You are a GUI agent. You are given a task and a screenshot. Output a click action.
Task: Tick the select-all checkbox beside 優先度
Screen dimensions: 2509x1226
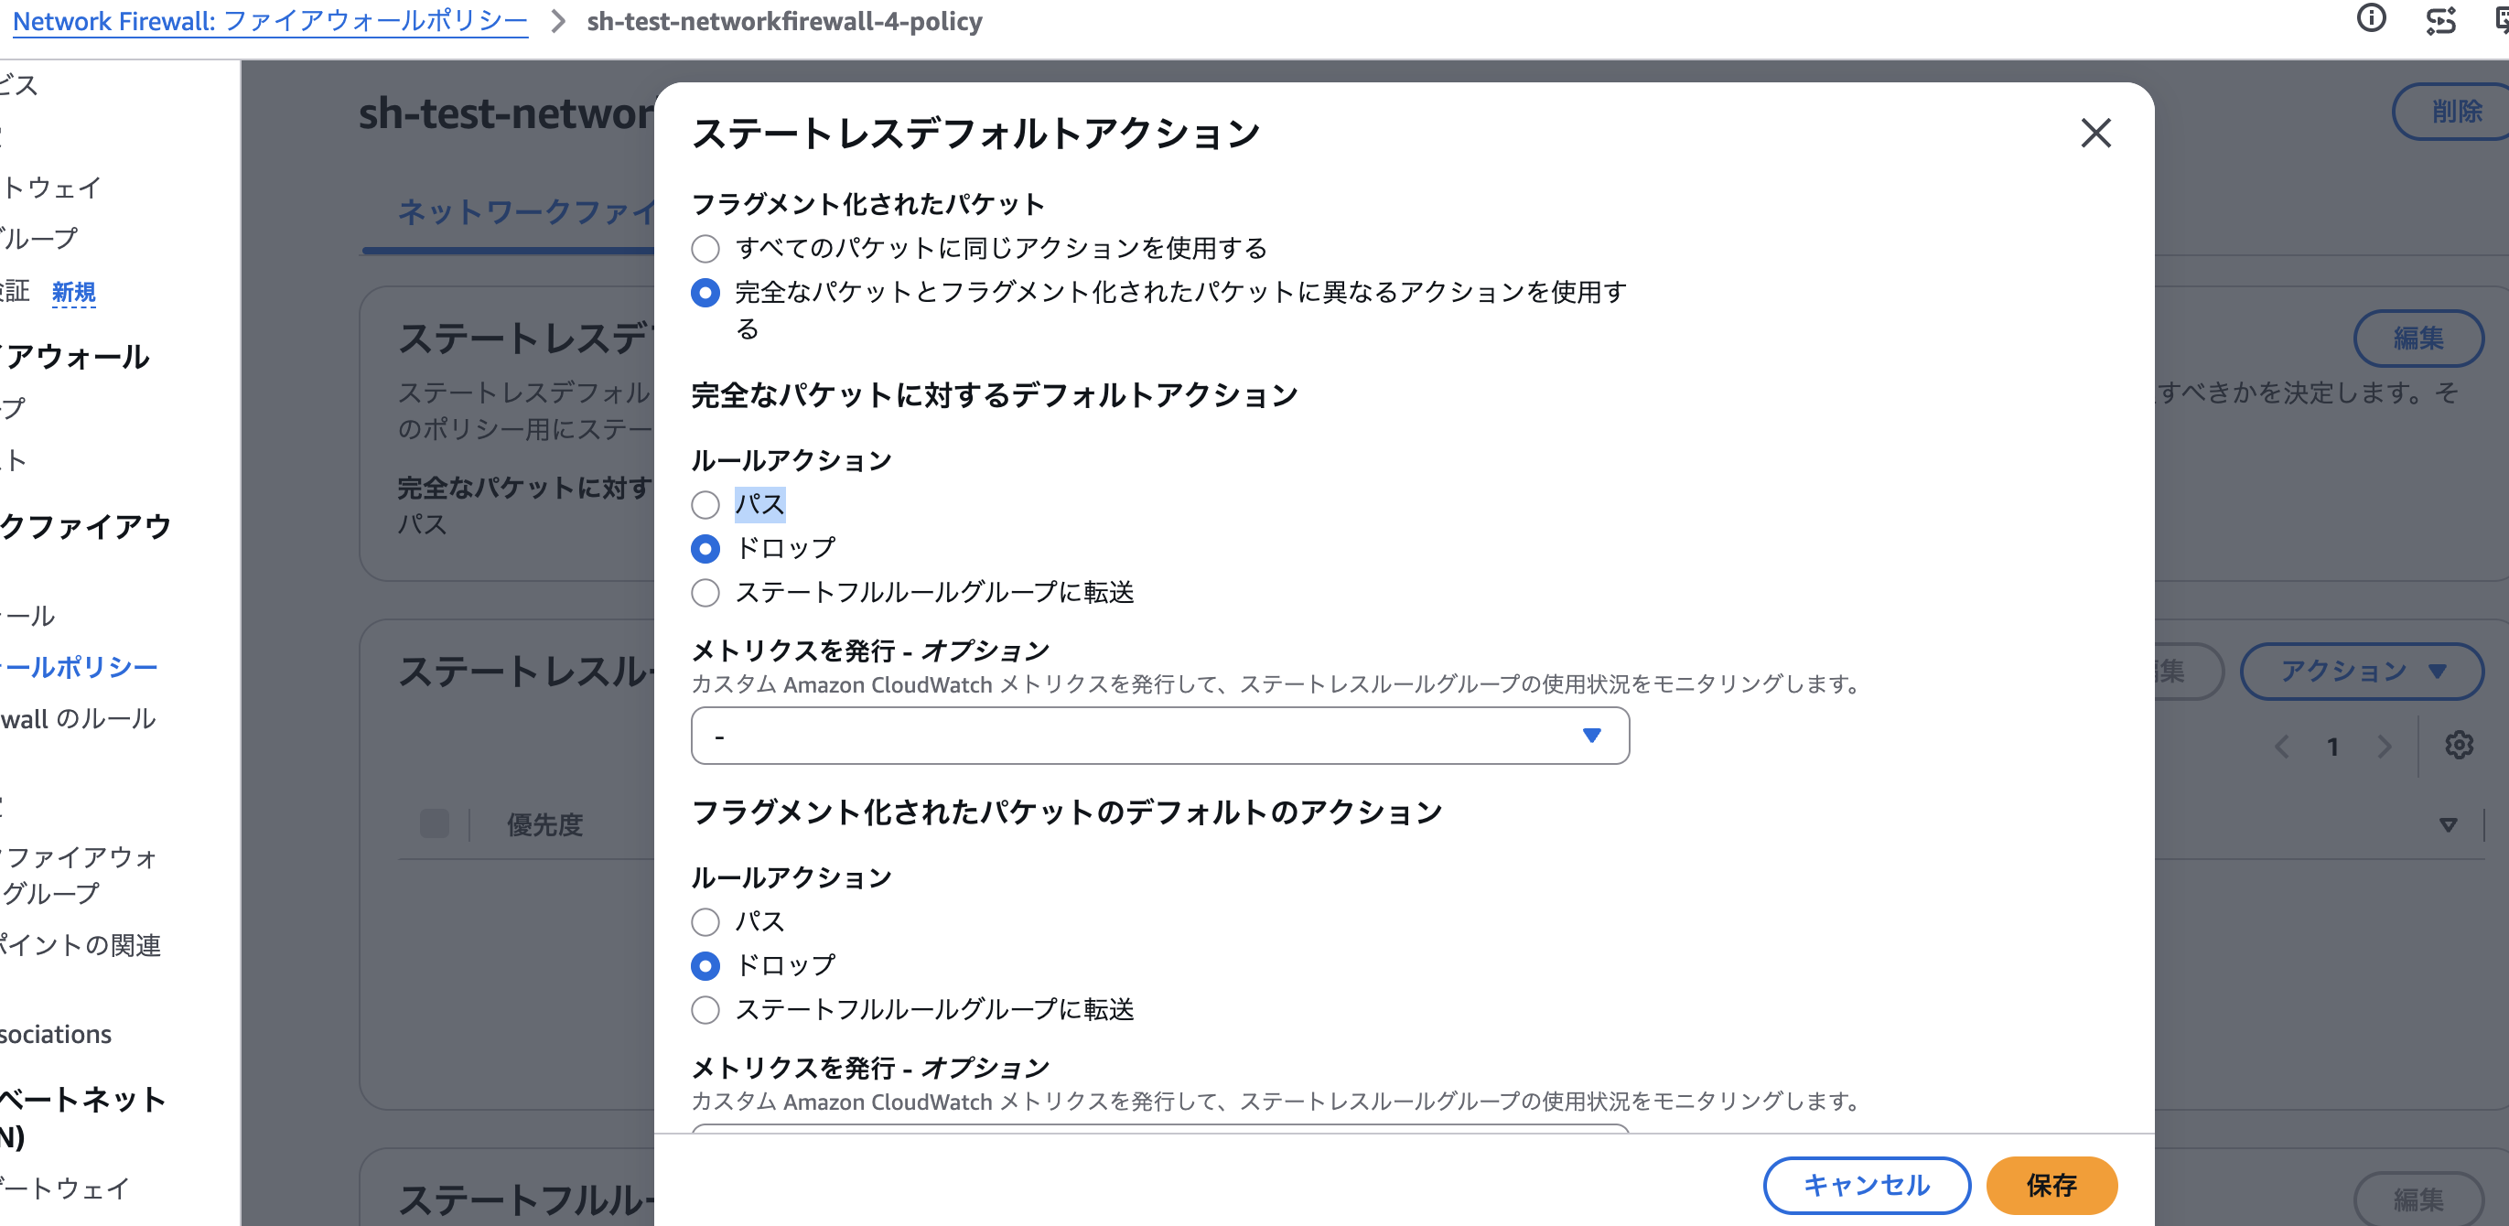point(435,823)
